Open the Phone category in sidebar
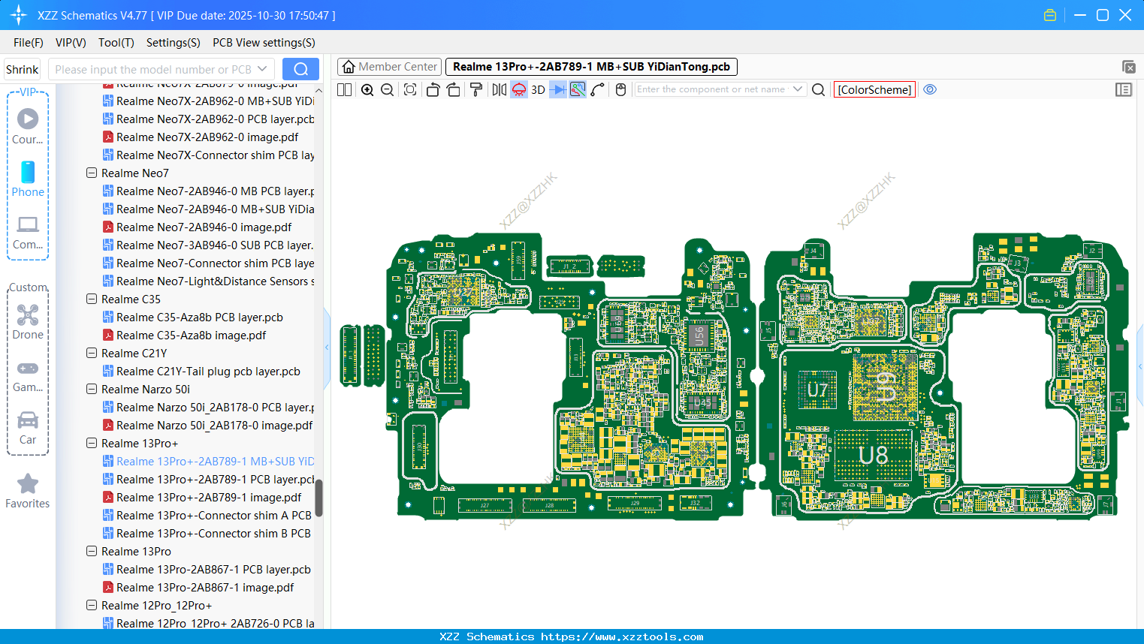Viewport: 1144px width, 644px height. pyautogui.click(x=28, y=179)
